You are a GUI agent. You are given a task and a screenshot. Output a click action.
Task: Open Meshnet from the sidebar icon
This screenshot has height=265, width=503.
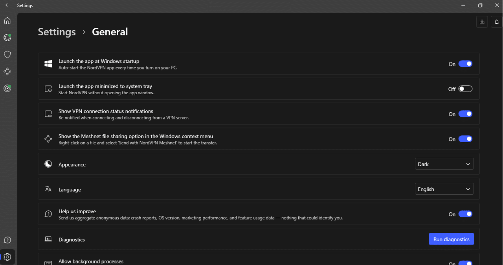pos(7,71)
